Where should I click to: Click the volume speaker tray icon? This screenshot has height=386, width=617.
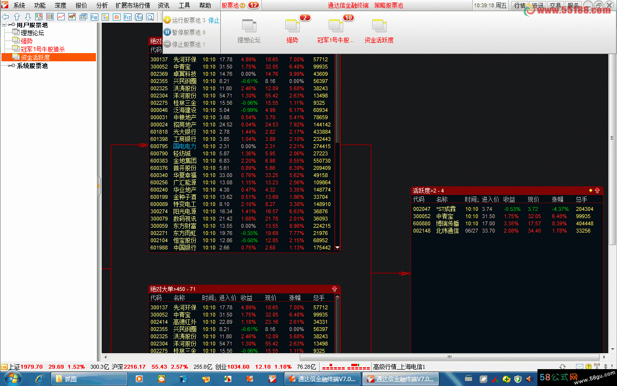tap(529, 379)
